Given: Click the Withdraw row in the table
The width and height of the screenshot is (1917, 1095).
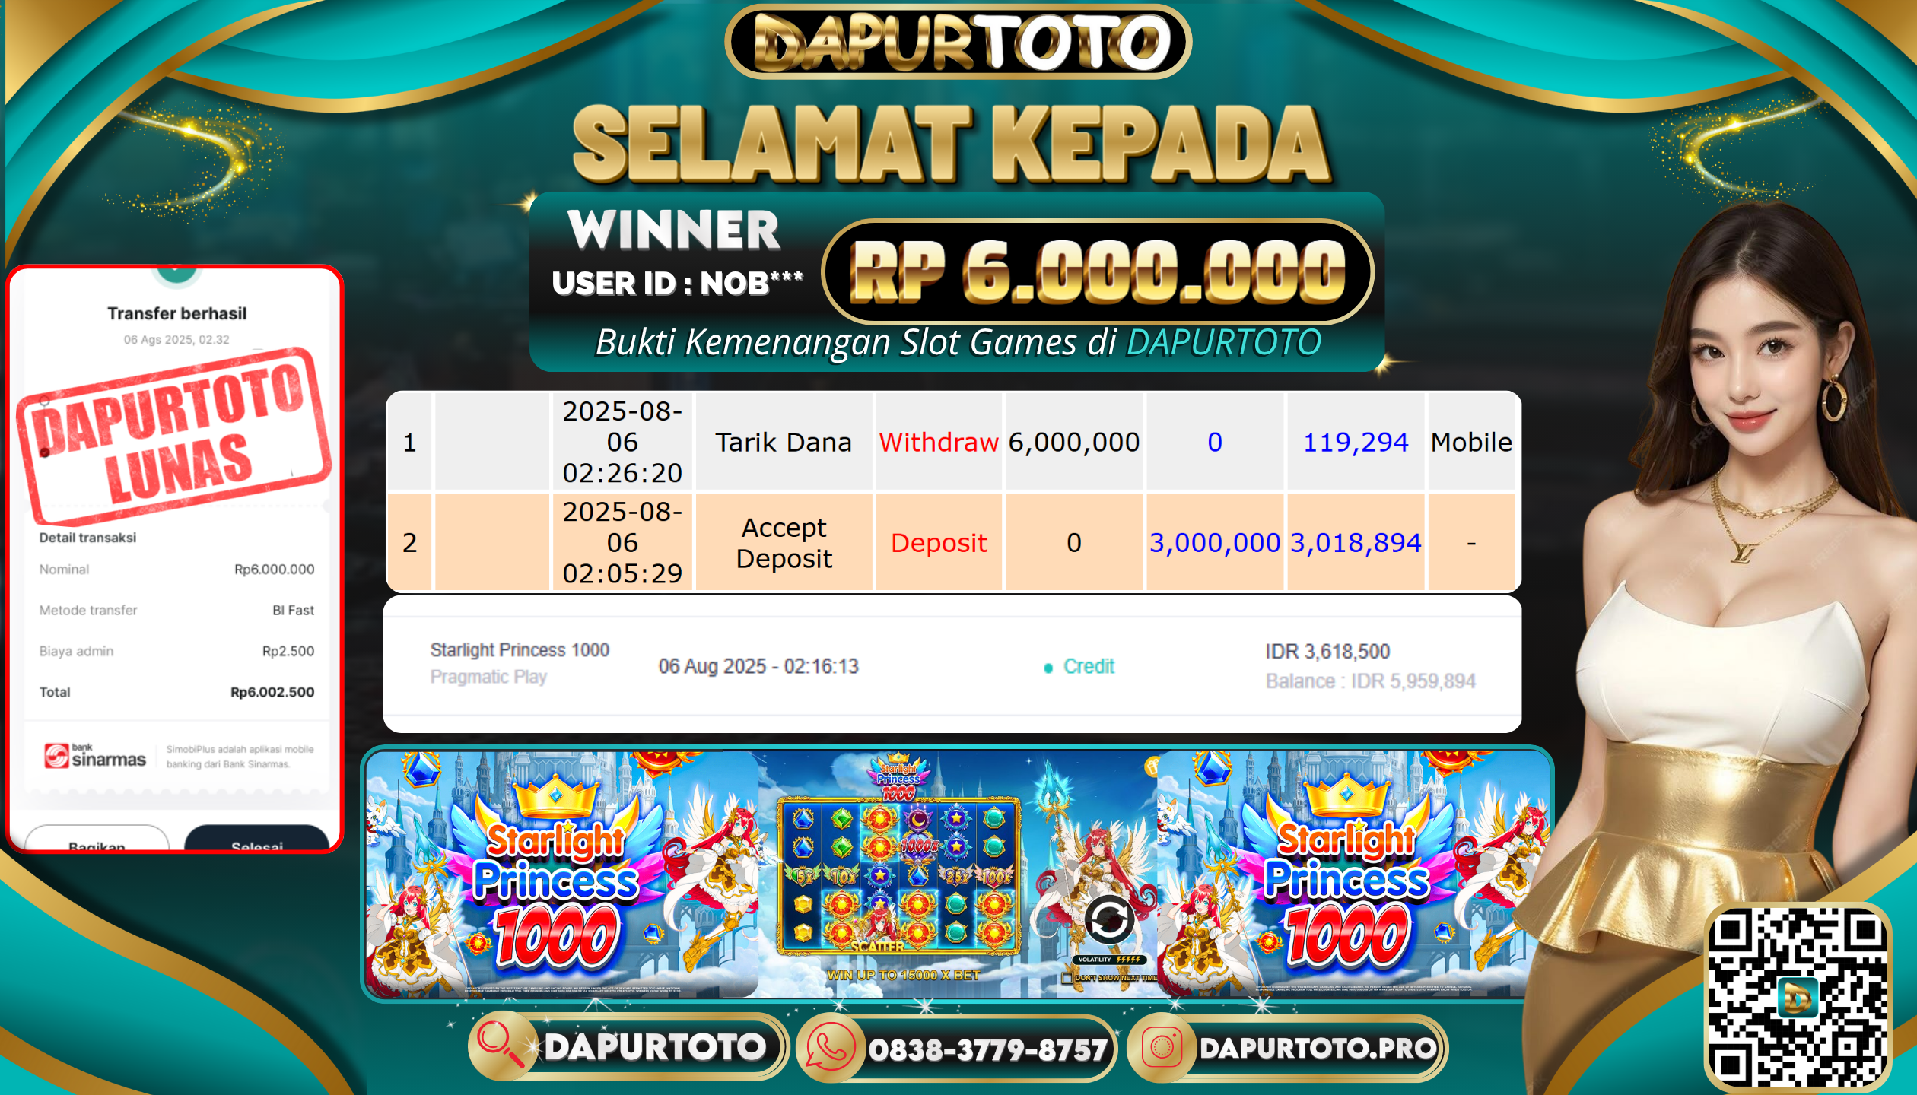Looking at the screenshot, I should (952, 442).
